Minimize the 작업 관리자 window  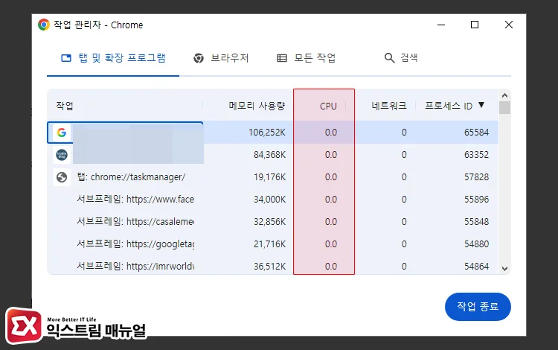click(x=441, y=25)
